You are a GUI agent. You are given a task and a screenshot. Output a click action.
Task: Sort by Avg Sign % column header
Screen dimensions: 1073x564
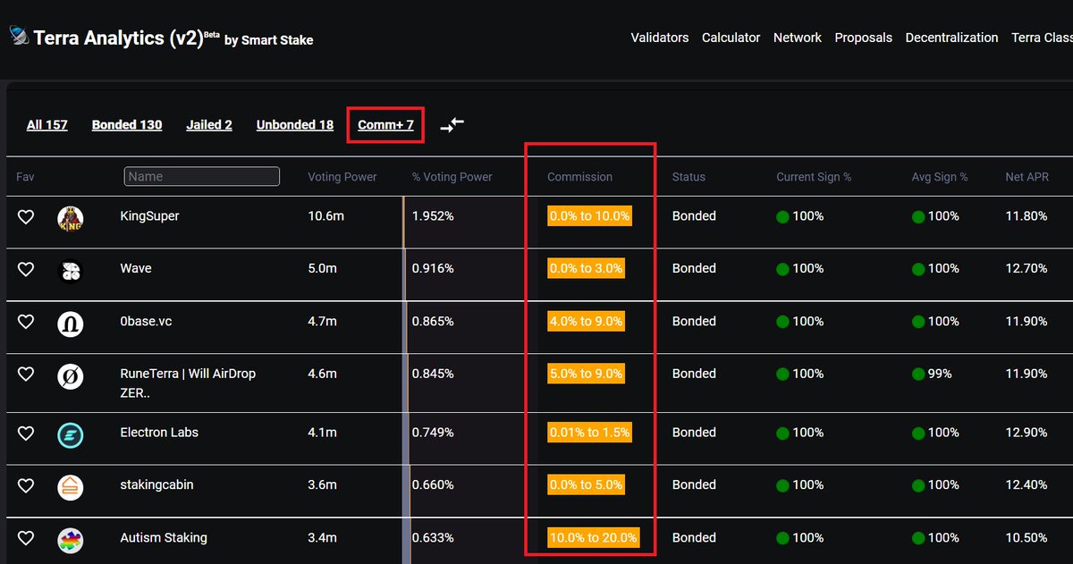pyautogui.click(x=940, y=177)
